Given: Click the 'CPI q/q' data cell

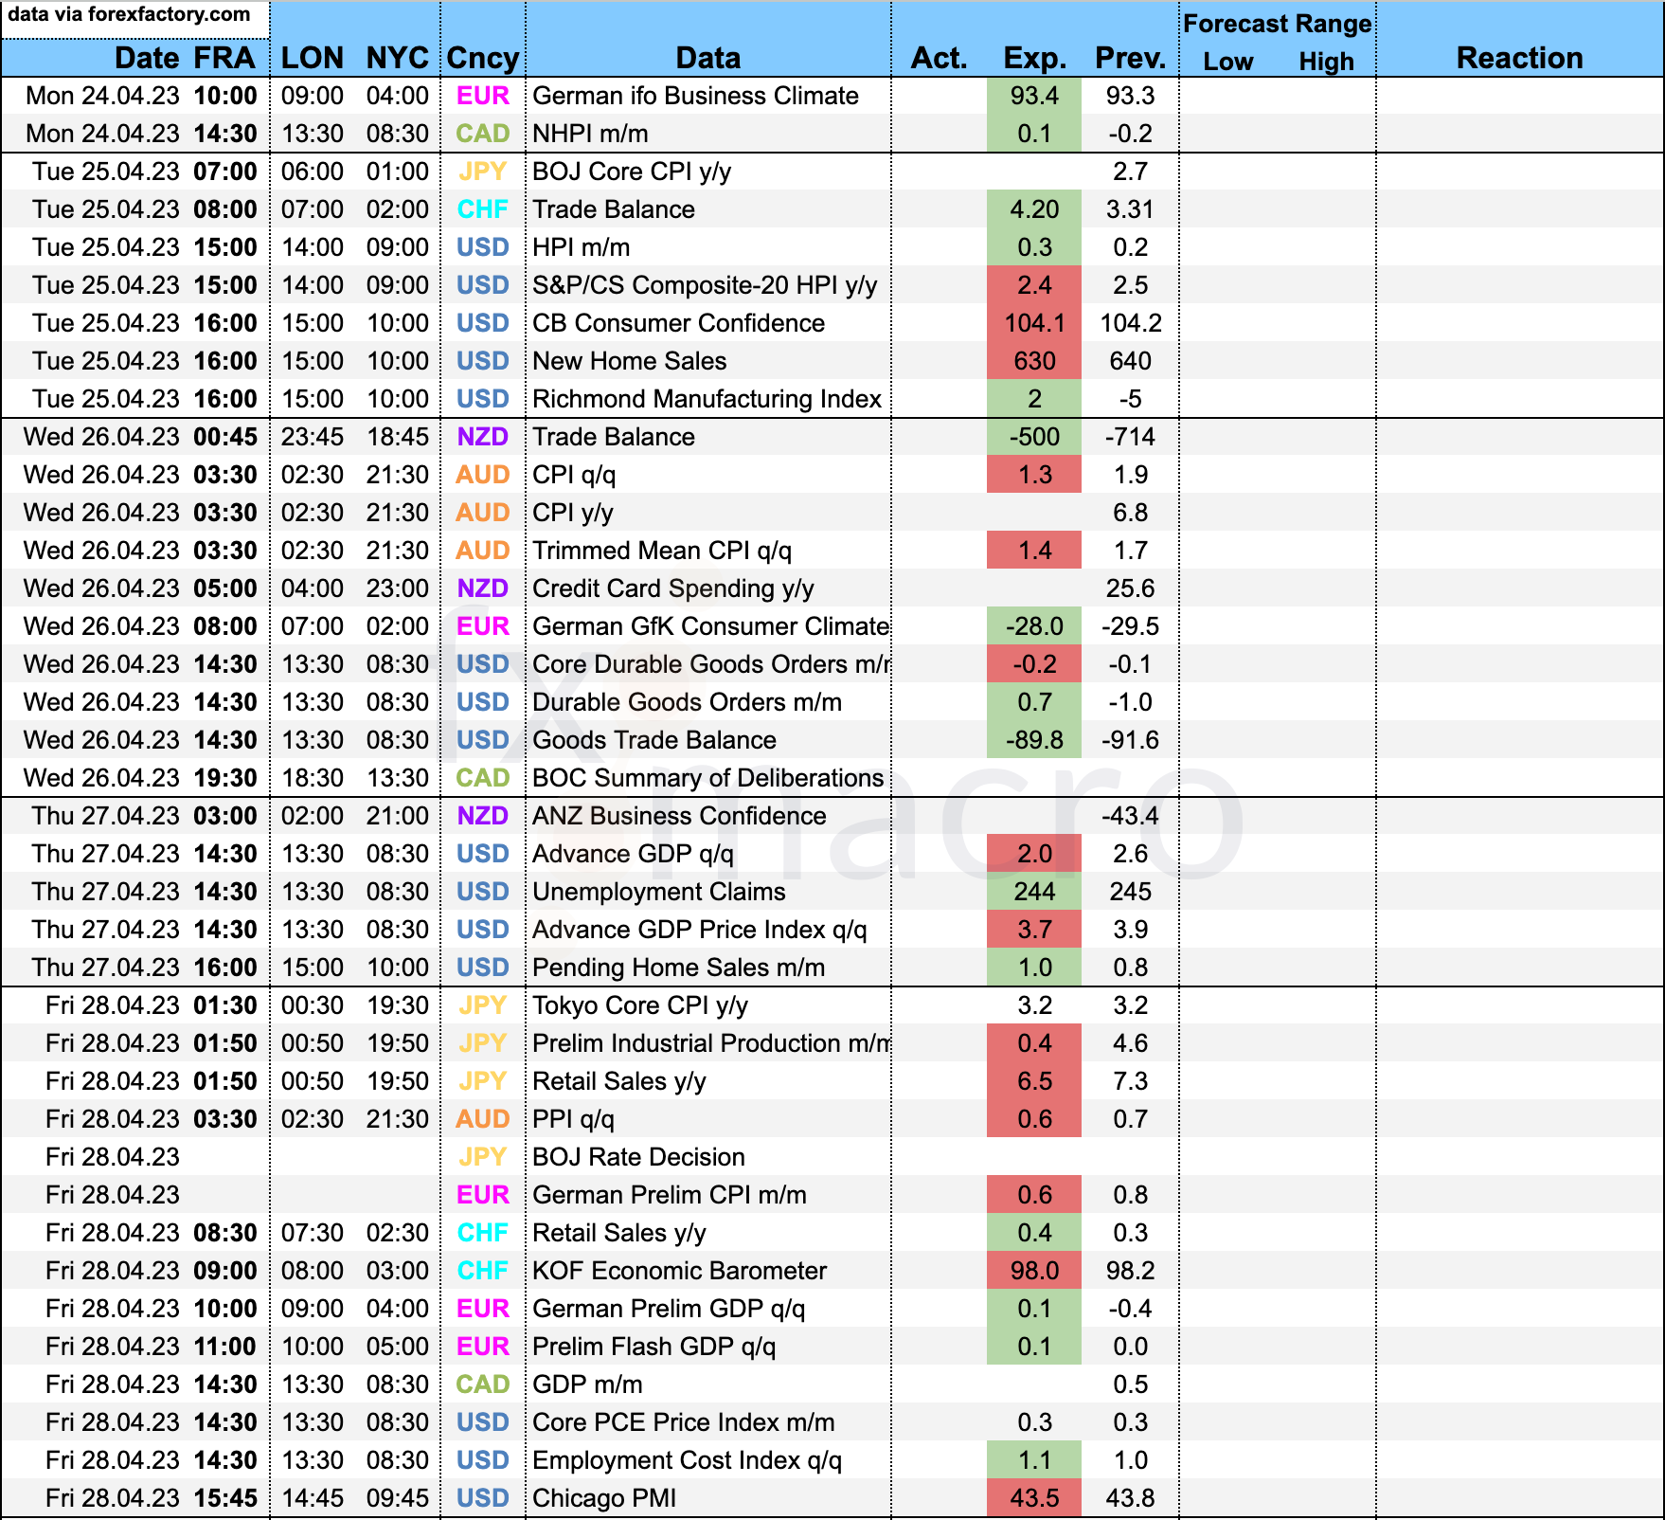Looking at the screenshot, I should point(708,475).
